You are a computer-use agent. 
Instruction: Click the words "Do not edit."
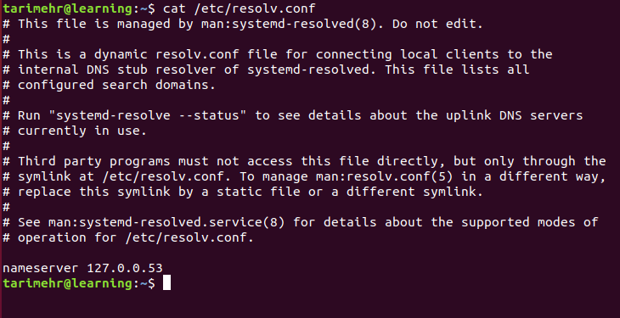pos(437,24)
